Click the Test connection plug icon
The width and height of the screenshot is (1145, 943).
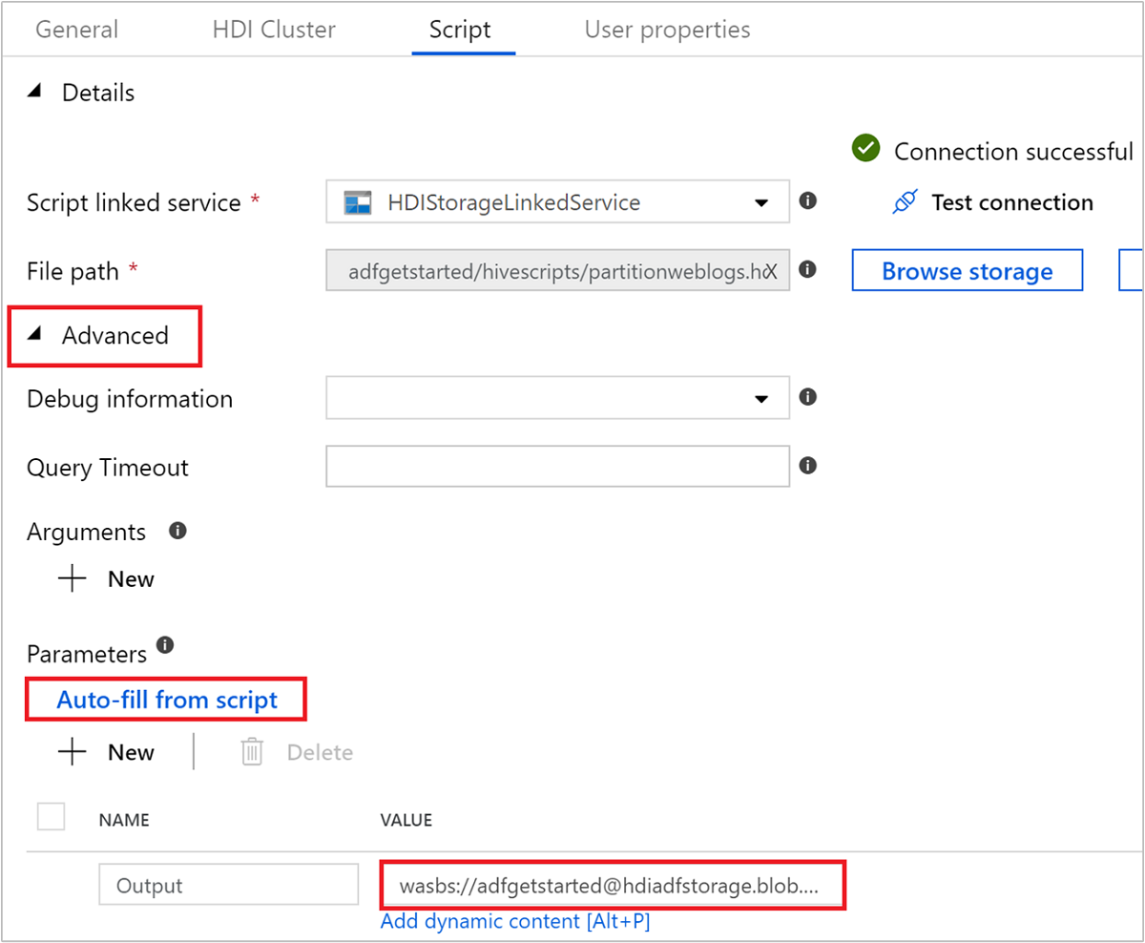(905, 201)
